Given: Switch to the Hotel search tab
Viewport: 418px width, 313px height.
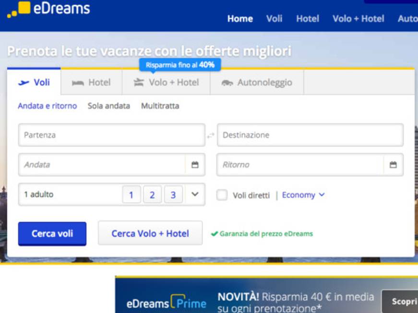Looking at the screenshot, I should coord(92,82).
